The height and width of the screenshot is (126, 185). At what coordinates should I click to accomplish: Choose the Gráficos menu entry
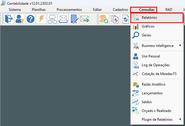tap(157, 26)
